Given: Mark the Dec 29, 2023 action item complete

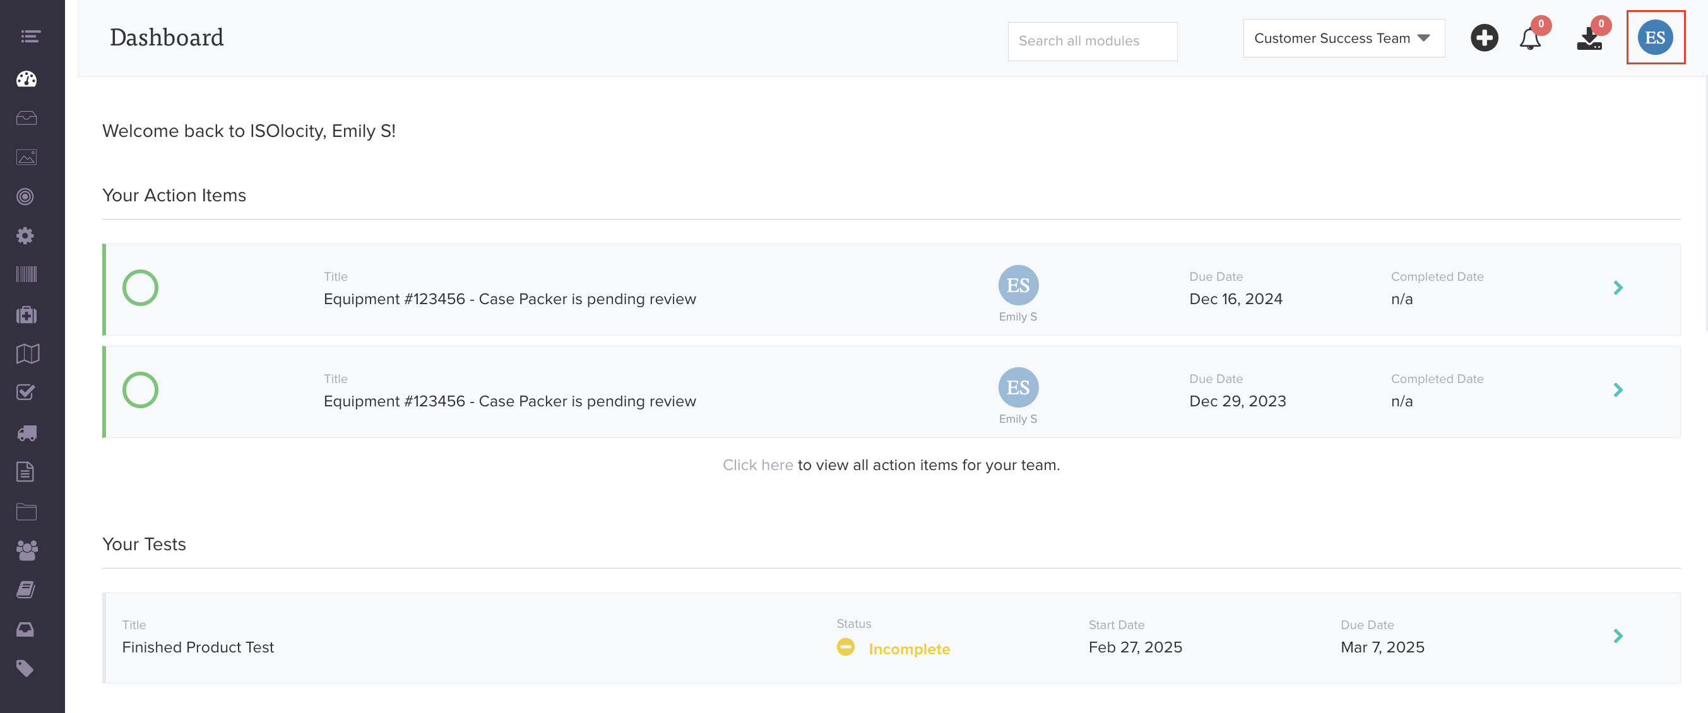Looking at the screenshot, I should [141, 390].
